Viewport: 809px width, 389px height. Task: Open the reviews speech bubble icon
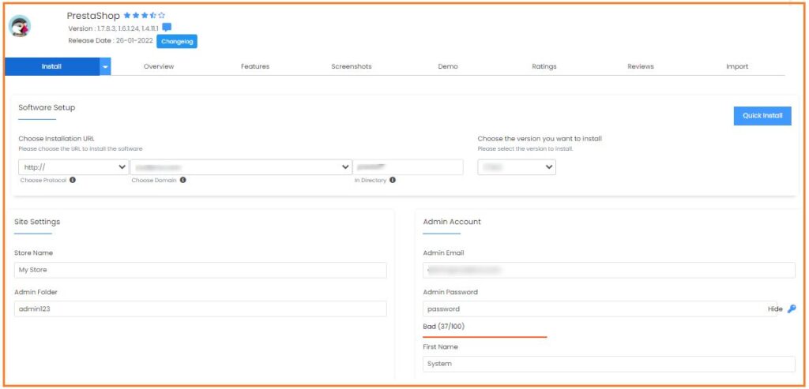pyautogui.click(x=167, y=28)
